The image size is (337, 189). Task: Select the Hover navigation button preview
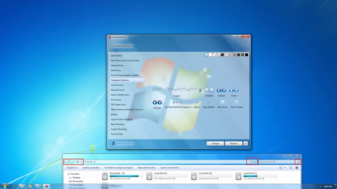click(234, 90)
